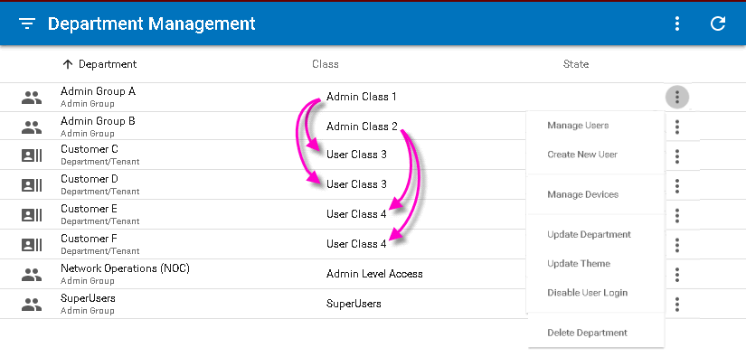Select Manage Users from context menu
746x357 pixels.
coord(578,126)
